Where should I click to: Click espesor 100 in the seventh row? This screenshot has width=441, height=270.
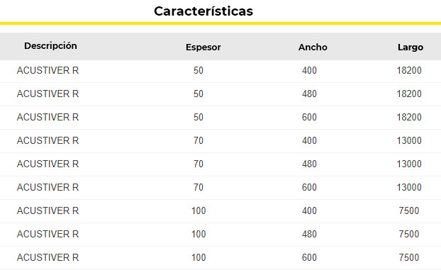[x=199, y=210]
